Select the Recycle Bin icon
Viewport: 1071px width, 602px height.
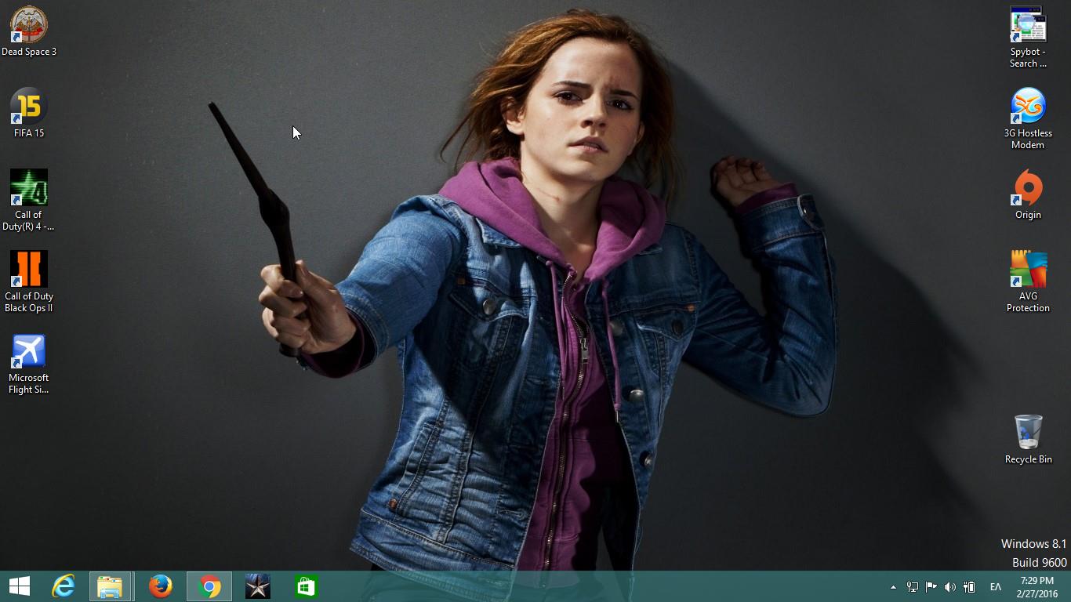(1028, 440)
